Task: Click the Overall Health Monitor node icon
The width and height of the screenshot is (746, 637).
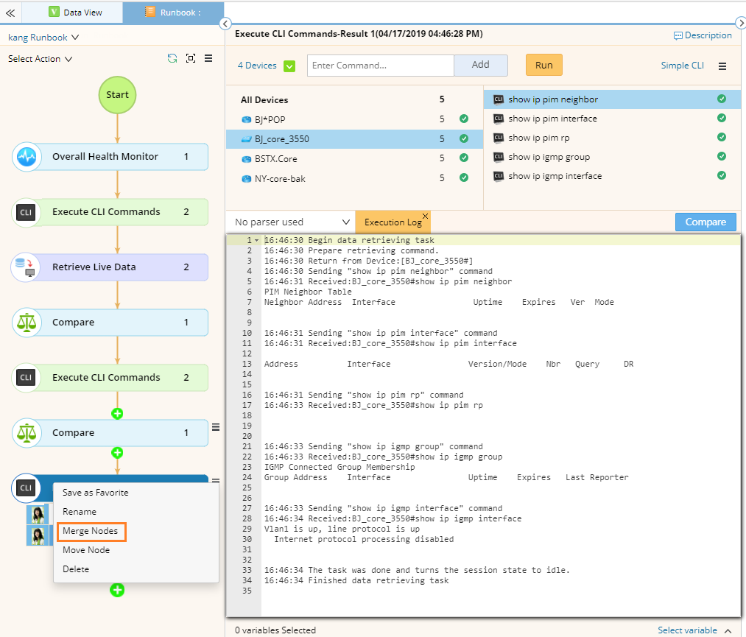Action: point(27,157)
